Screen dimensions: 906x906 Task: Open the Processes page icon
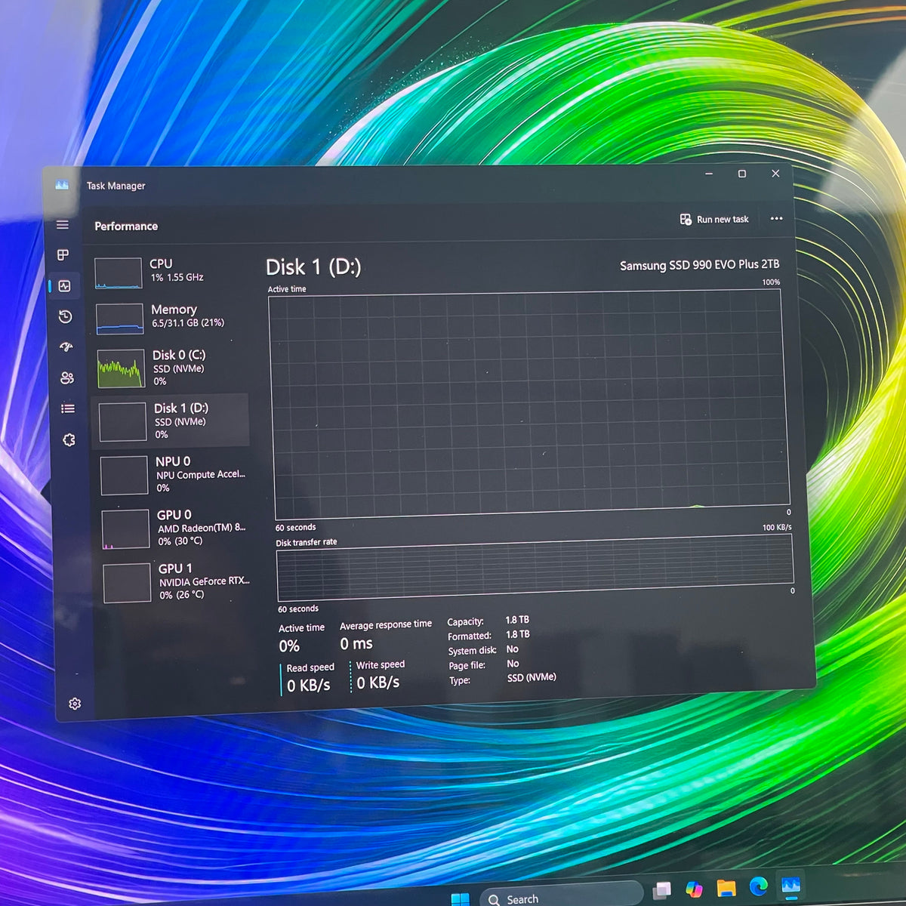(63, 255)
